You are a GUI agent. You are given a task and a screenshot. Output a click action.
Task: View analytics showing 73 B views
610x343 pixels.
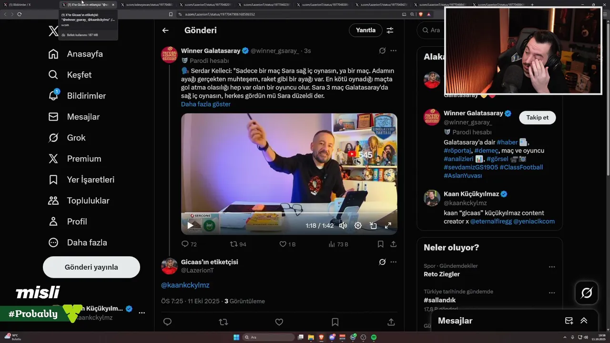coord(338,244)
